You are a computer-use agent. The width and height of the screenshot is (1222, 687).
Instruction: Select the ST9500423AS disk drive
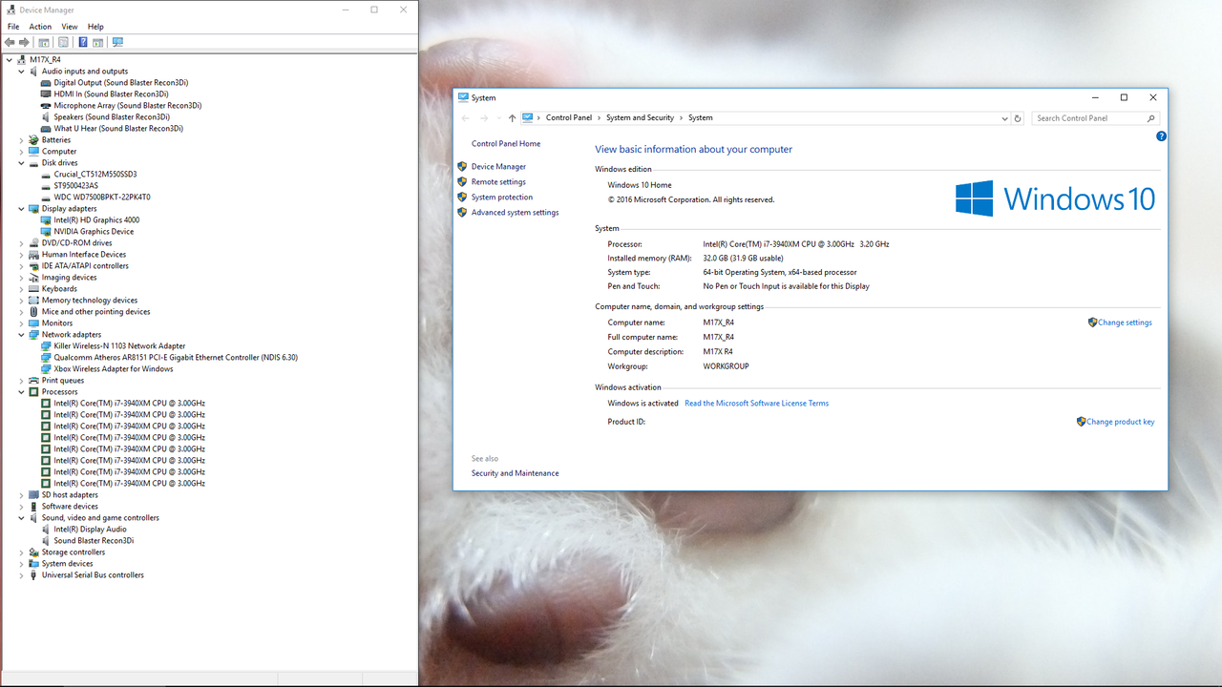[75, 186]
